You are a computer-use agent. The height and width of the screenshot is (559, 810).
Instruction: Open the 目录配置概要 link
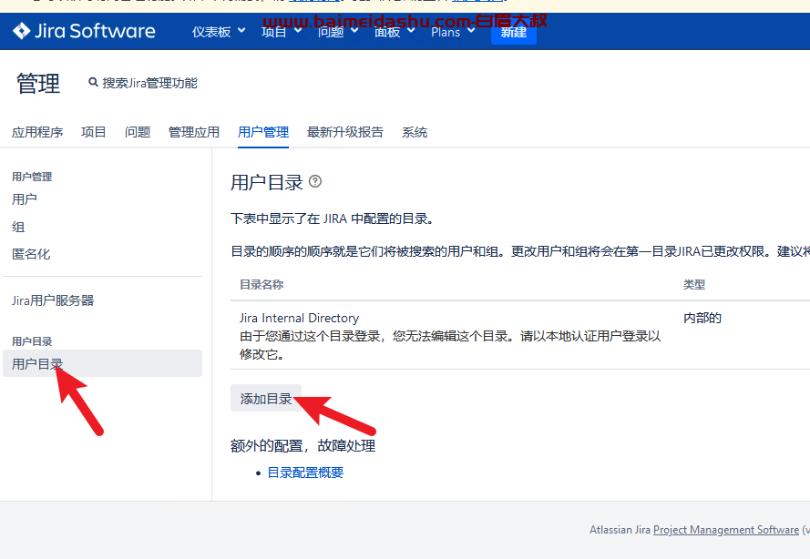tap(305, 473)
